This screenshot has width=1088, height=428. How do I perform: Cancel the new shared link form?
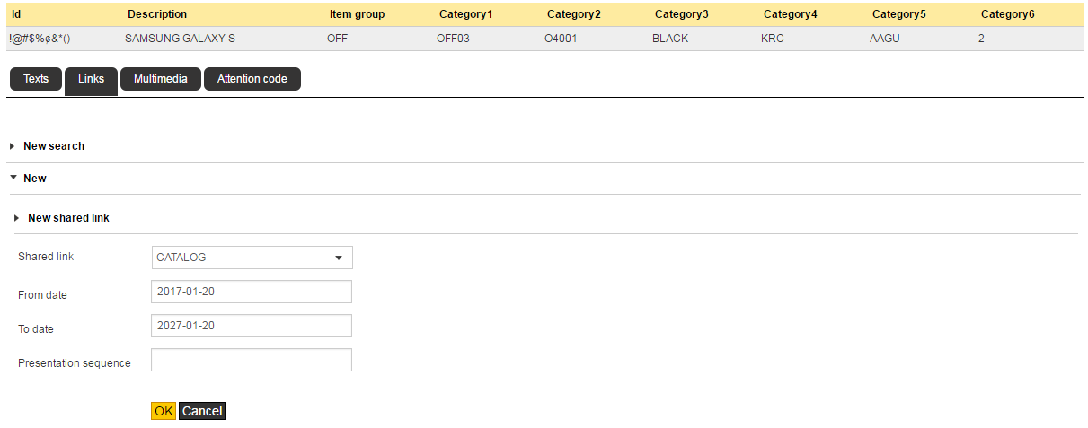point(202,411)
